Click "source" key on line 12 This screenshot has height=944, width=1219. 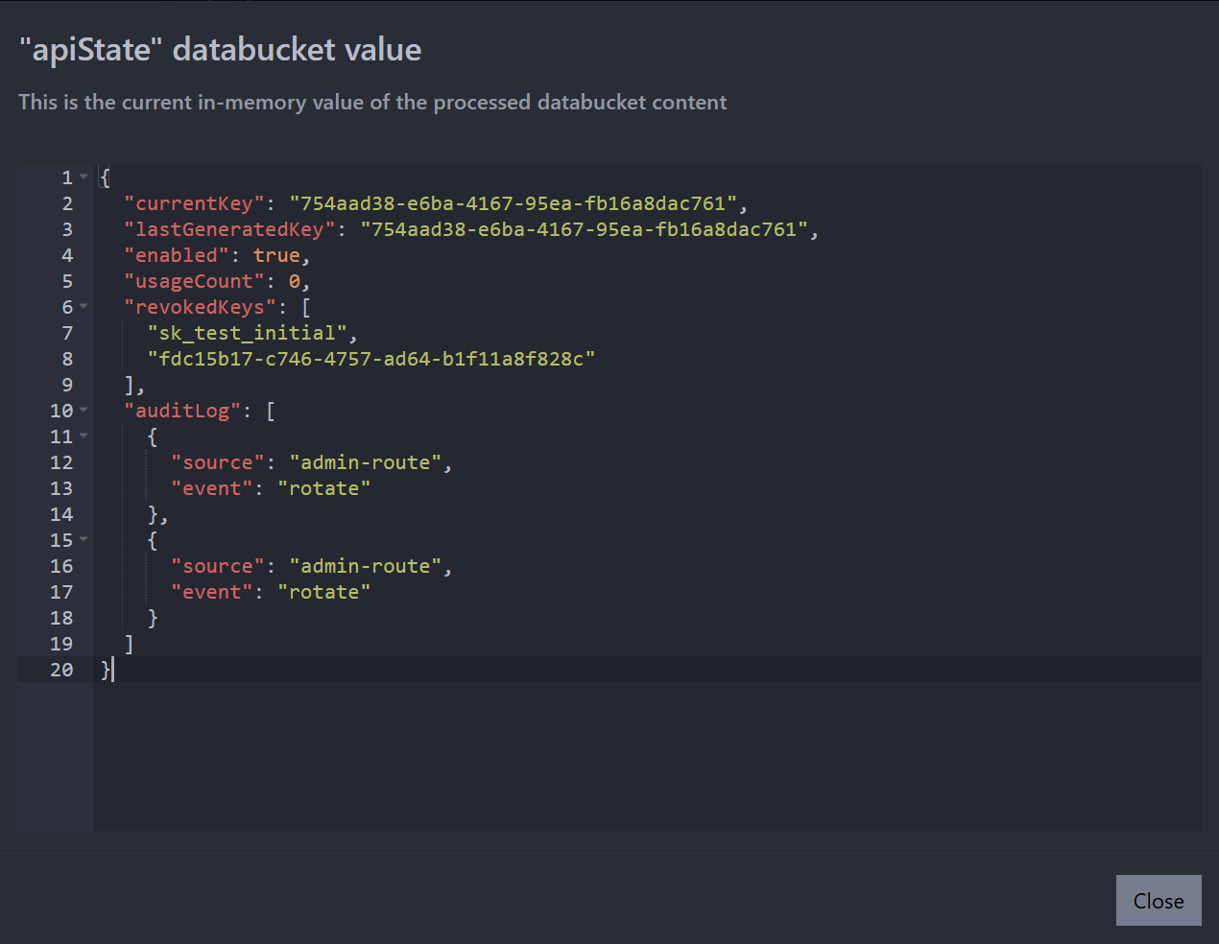point(218,462)
